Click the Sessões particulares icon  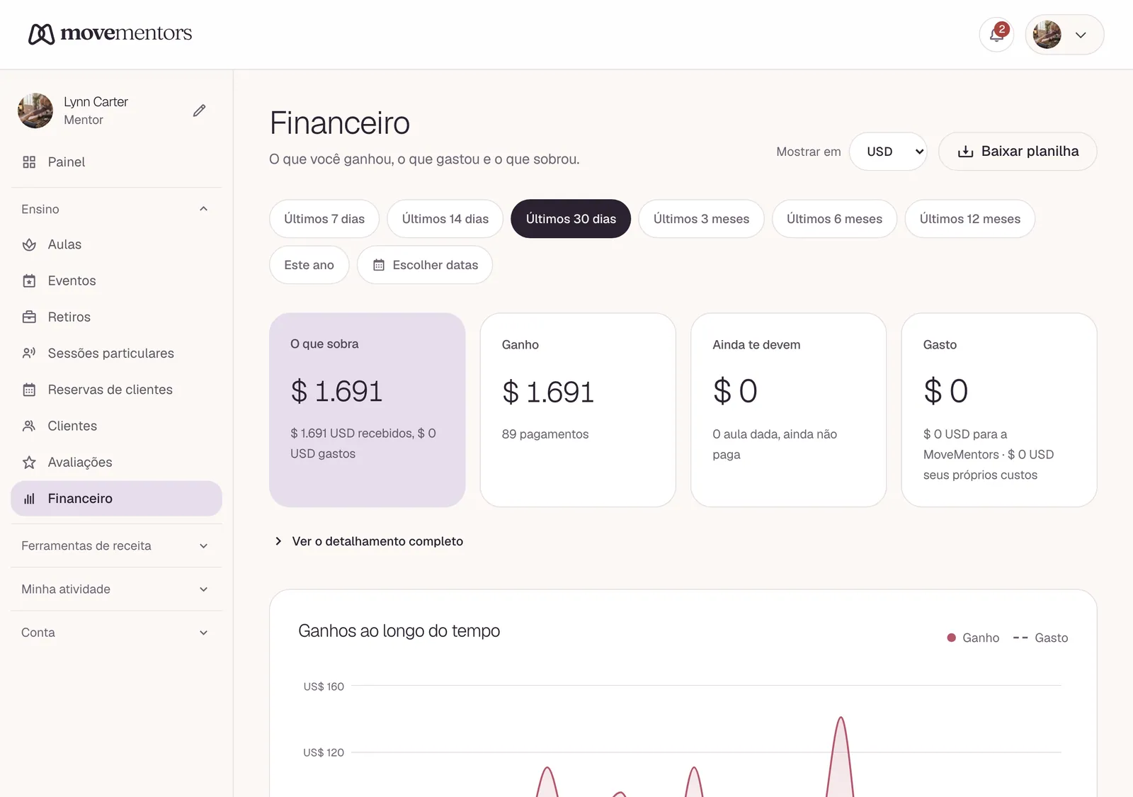29,353
